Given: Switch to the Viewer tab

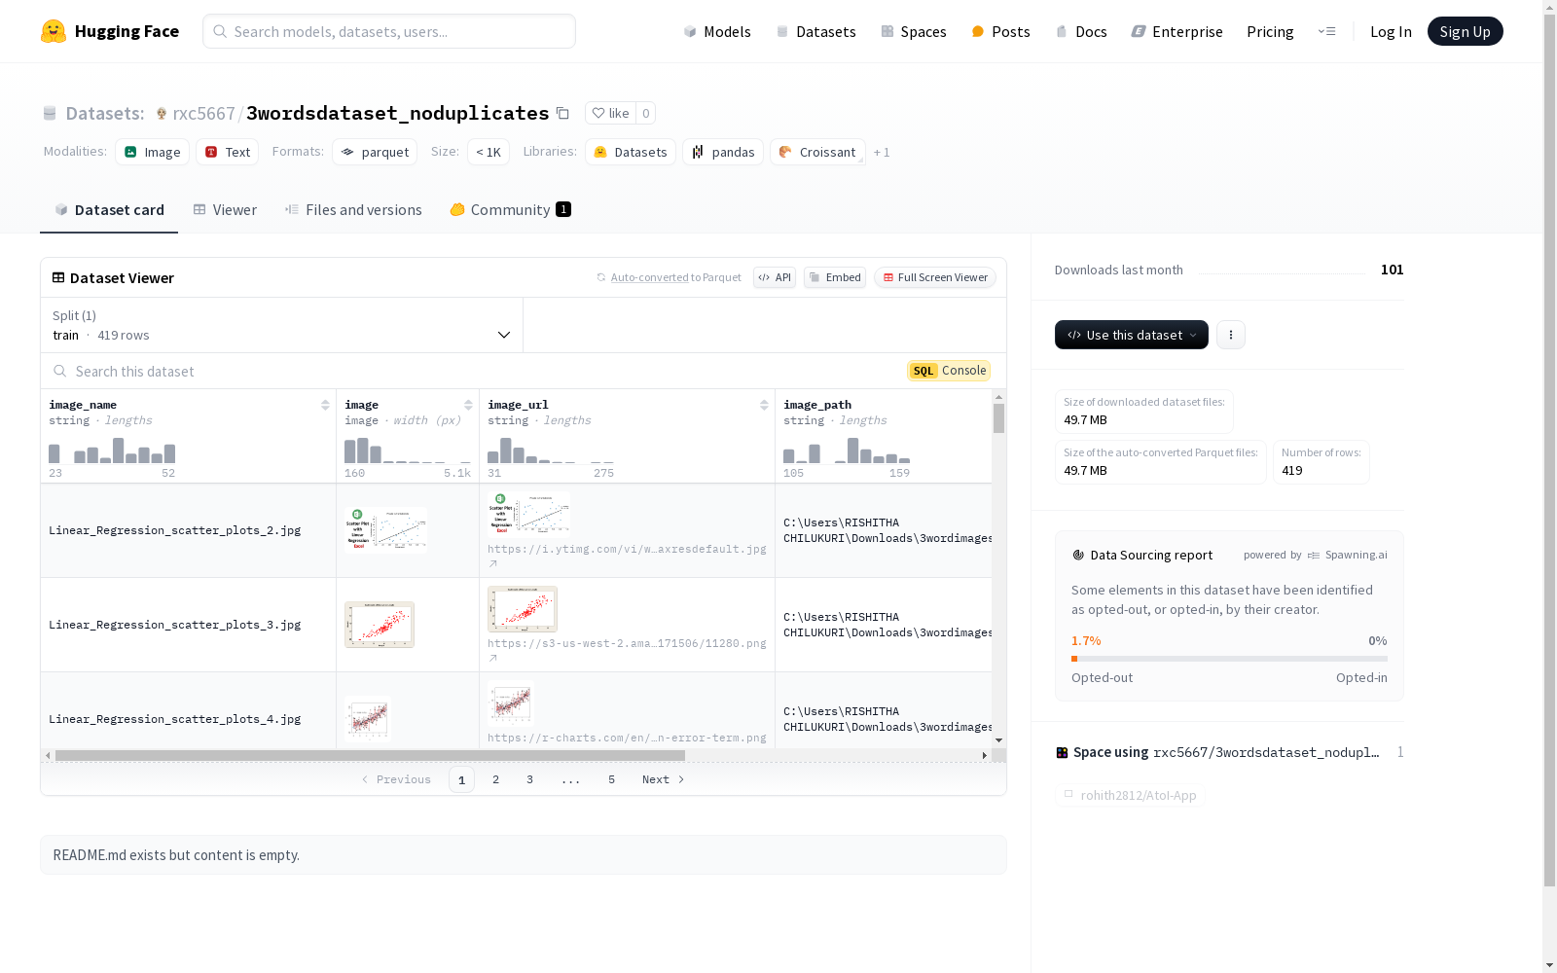Looking at the screenshot, I should pyautogui.click(x=225, y=210).
